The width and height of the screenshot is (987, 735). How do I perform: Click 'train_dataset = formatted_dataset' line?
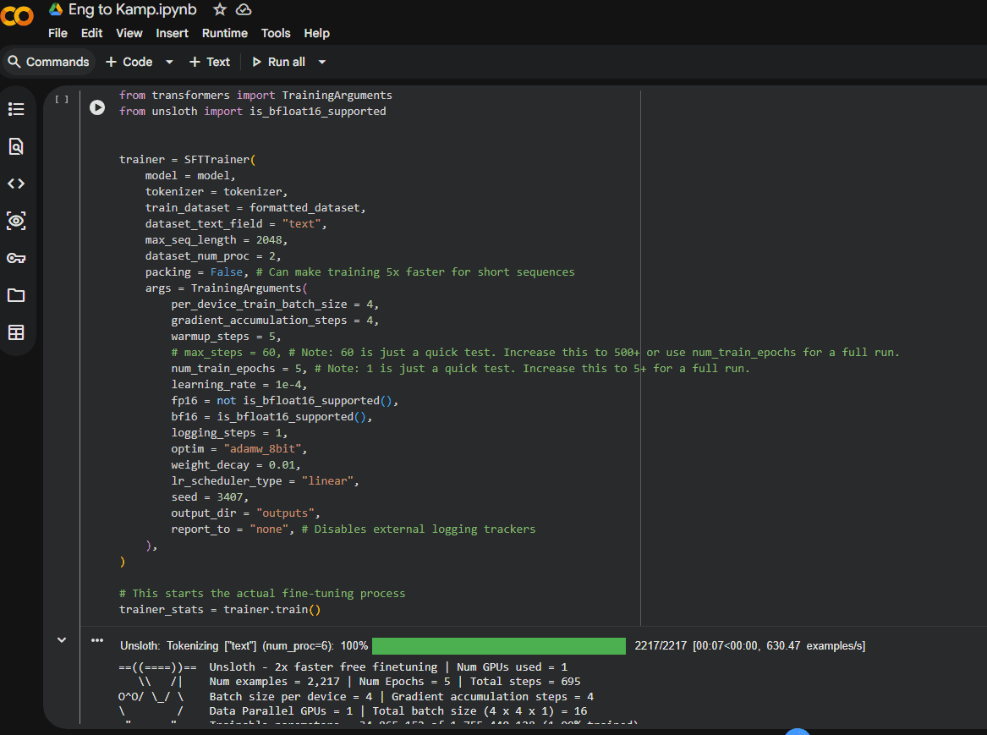[x=255, y=208]
